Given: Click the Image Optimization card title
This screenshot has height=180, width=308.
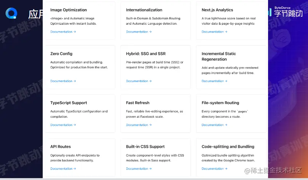Looking at the screenshot, I should pos(69,10).
